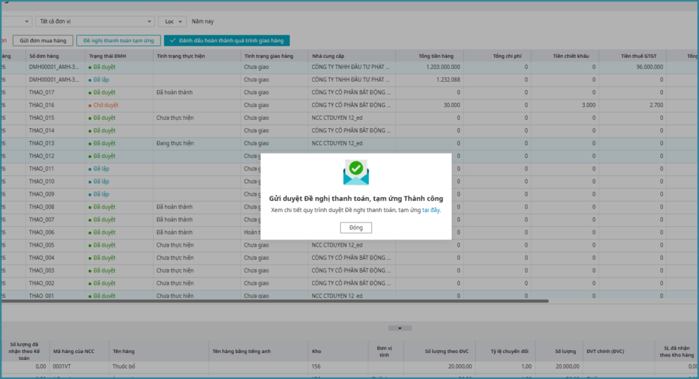Image resolution: width=699 pixels, height=379 pixels.
Task: Select order row THAO_005
Action: [x=349, y=245]
